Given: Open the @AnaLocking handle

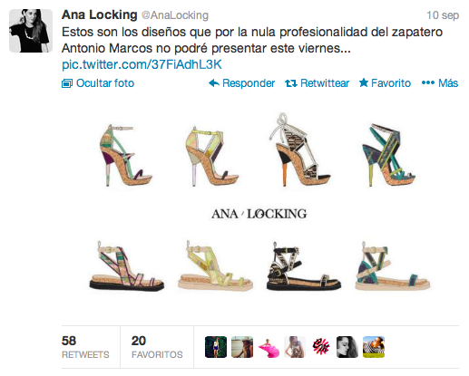Looking at the screenshot, I should (175, 15).
